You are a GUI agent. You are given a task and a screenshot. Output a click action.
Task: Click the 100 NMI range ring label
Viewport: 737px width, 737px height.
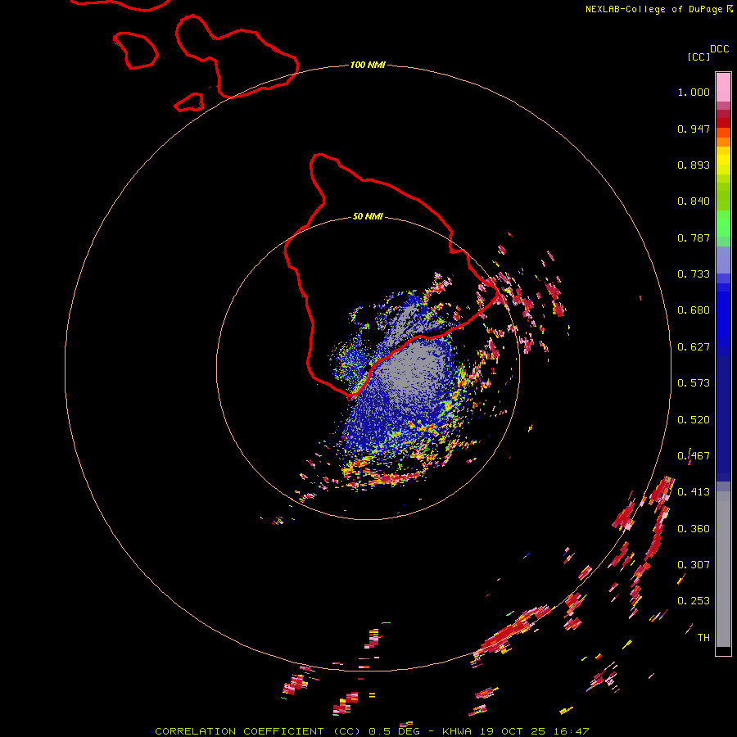368,65
